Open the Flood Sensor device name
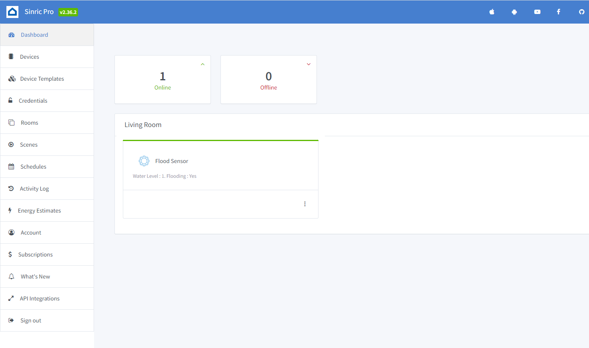The width and height of the screenshot is (589, 348). [172, 161]
